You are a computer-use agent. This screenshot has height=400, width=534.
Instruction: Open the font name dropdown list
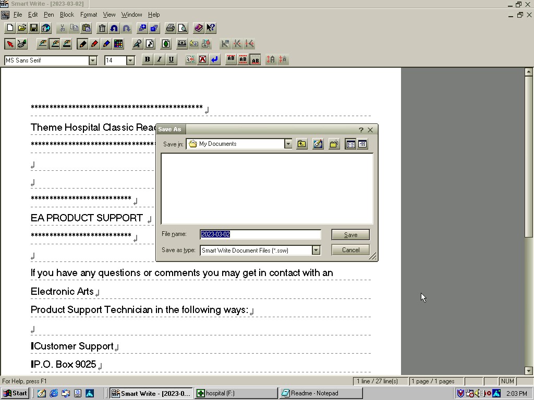point(93,60)
